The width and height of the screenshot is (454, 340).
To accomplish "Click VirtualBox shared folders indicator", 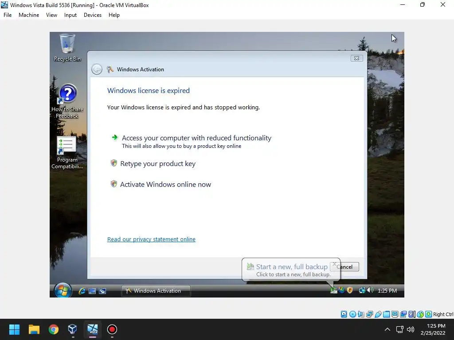I will click(386, 314).
